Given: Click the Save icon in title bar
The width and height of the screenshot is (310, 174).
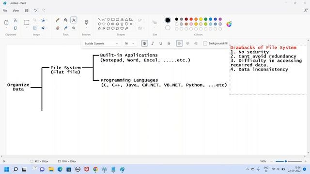Looking at the screenshot, I should click(x=27, y=11).
